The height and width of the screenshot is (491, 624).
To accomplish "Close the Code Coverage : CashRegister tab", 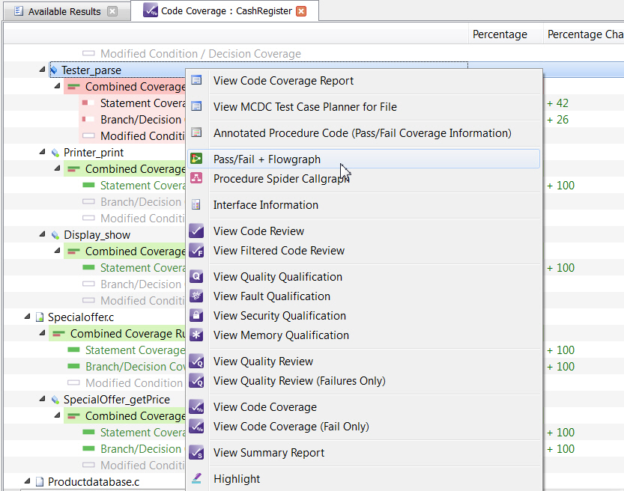I will [301, 11].
